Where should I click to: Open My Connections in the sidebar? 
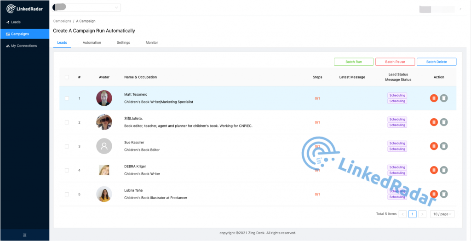(23, 46)
